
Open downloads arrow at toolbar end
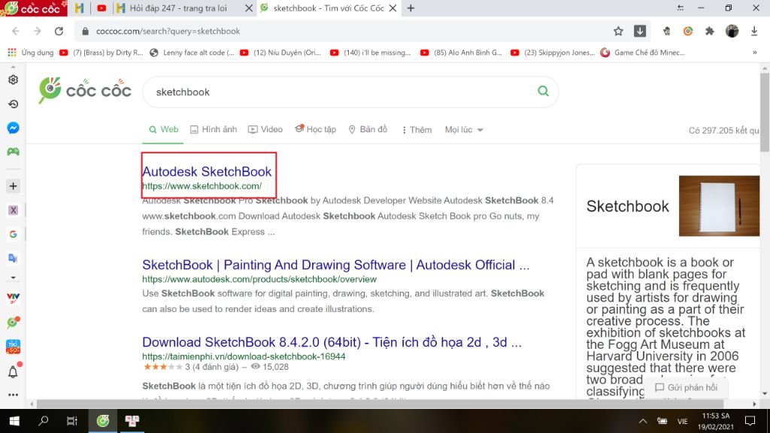coord(754,31)
